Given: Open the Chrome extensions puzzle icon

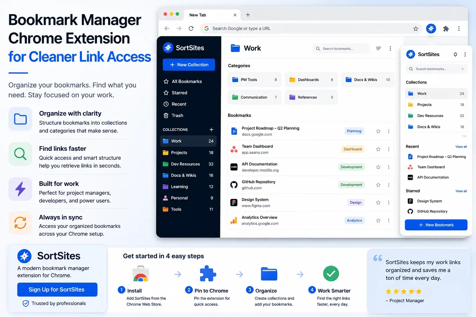Looking at the screenshot, I should 446,28.
